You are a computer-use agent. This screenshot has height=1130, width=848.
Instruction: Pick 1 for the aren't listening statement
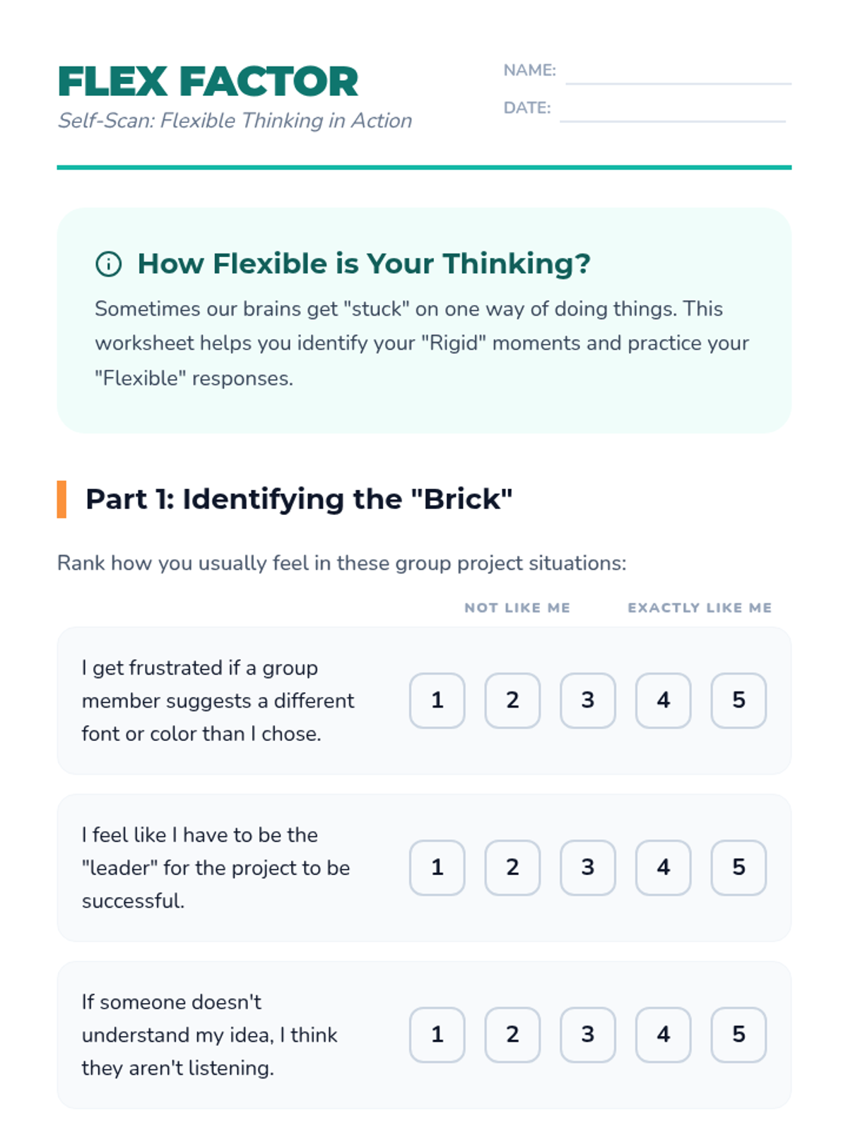point(437,1035)
